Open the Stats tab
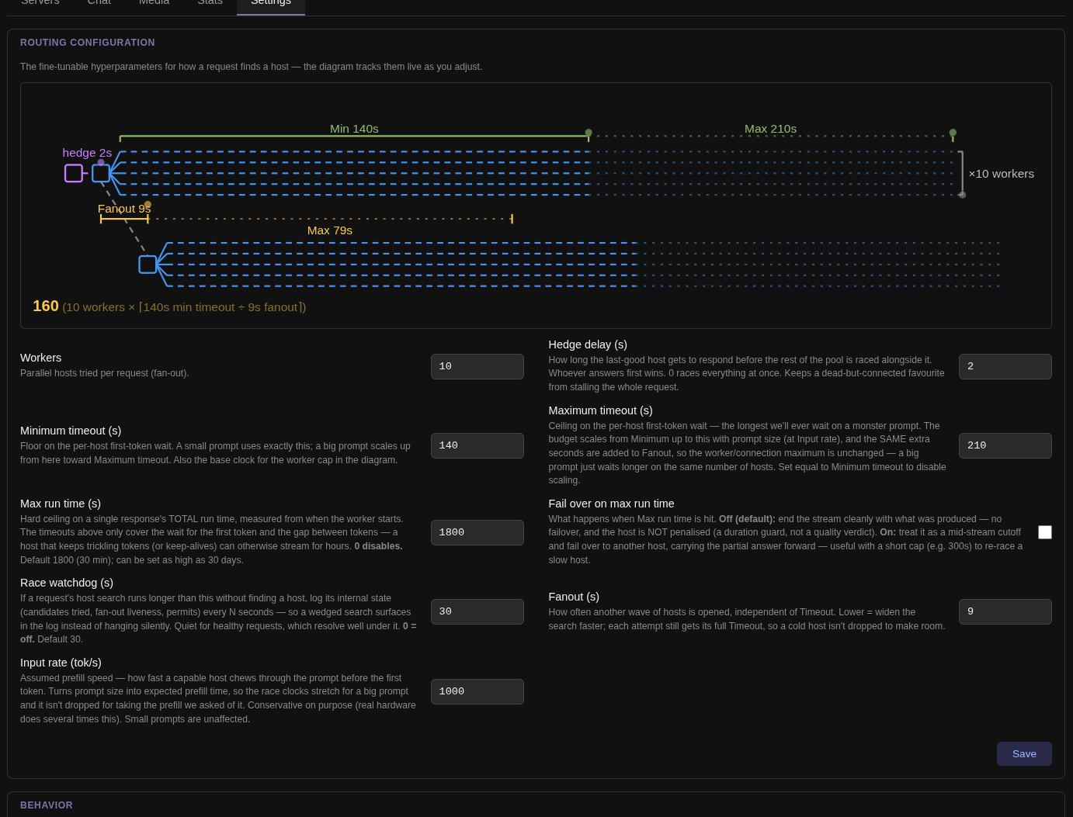Image resolution: width=1073 pixels, height=817 pixels. point(210,2)
